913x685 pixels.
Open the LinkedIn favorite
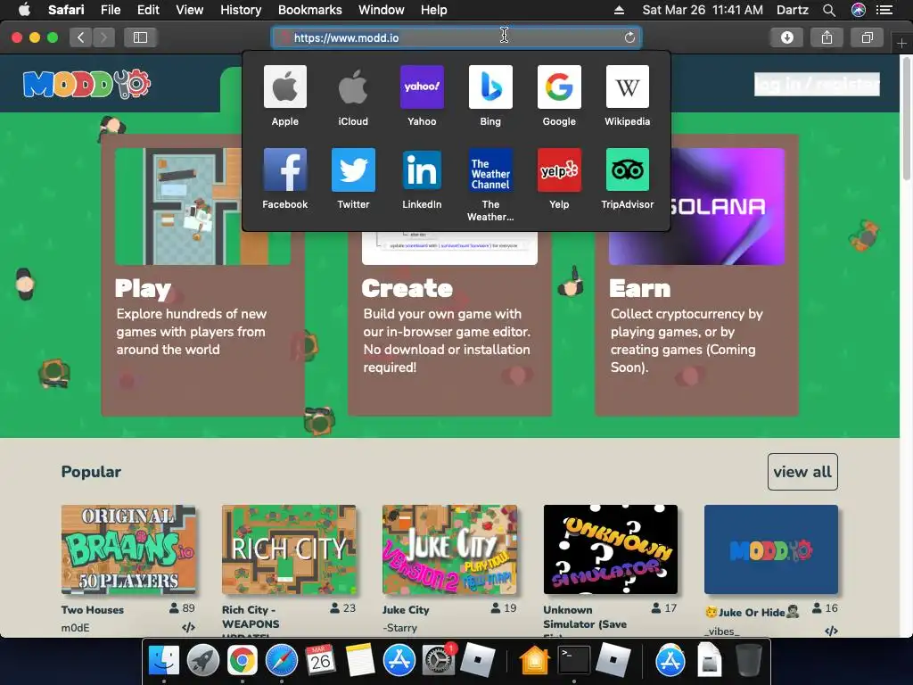422,169
